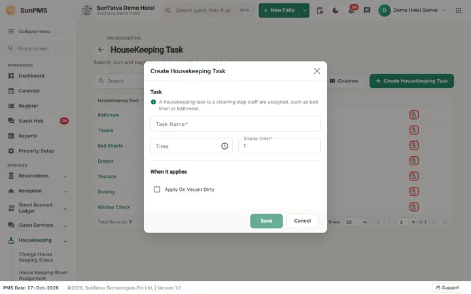Open the notifications bell icon

click(351, 10)
